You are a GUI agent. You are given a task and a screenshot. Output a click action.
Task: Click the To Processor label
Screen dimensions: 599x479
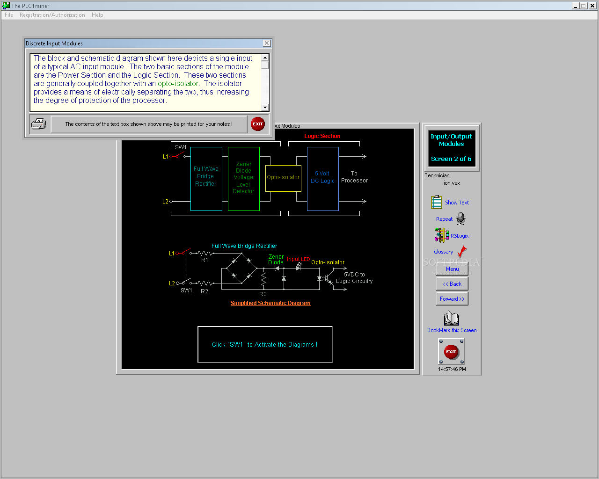(x=354, y=177)
